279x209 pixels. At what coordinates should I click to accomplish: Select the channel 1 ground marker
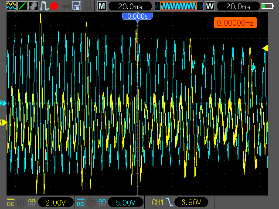pyautogui.click(x=3, y=123)
